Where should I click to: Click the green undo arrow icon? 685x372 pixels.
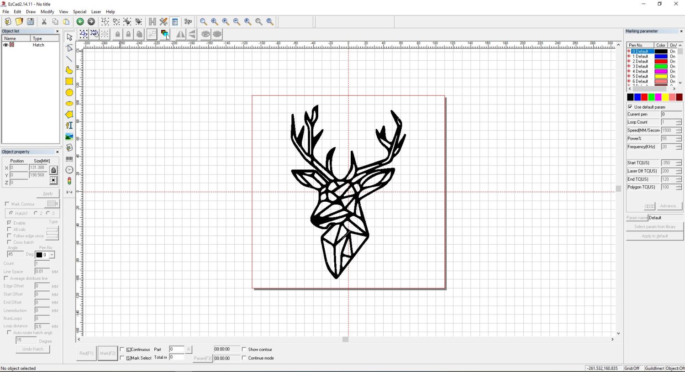point(80,21)
